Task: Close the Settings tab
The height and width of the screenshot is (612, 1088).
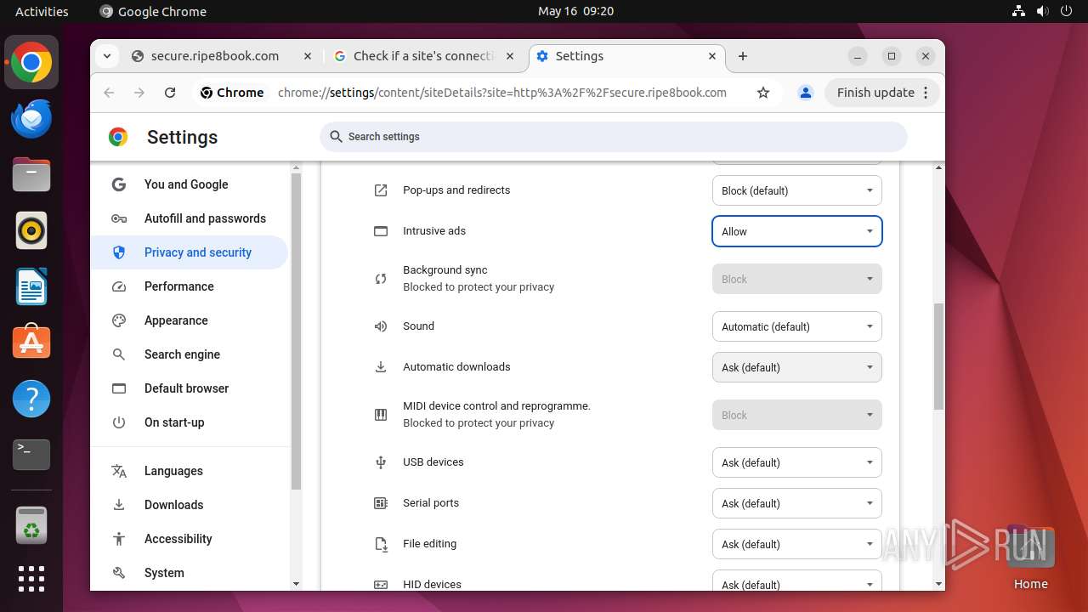Action: (713, 56)
